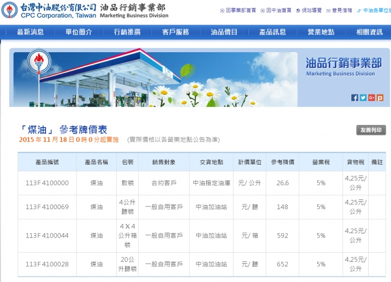Select product code 113F 4100044
The image size is (391, 282).
47,236
